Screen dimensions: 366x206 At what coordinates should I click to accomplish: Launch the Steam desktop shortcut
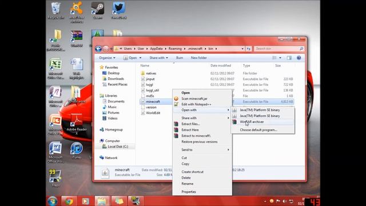tap(98, 10)
